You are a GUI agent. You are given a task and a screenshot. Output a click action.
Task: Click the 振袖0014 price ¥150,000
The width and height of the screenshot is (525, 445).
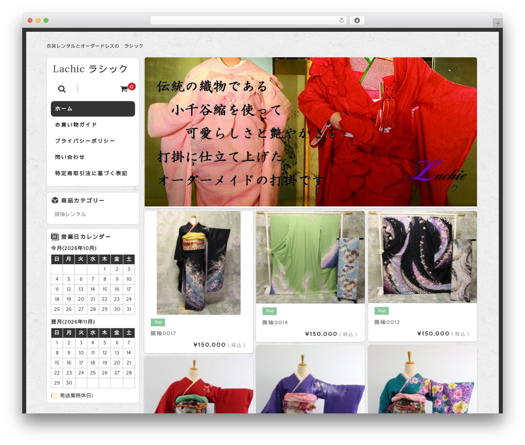point(321,334)
